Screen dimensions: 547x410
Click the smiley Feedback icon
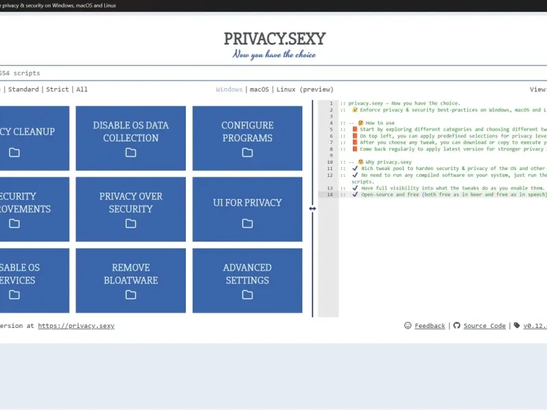point(408,325)
